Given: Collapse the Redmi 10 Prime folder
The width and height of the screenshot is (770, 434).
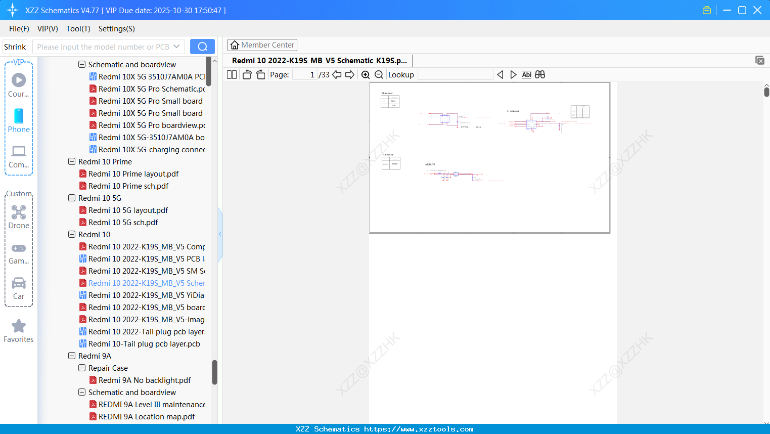Looking at the screenshot, I should 72,161.
